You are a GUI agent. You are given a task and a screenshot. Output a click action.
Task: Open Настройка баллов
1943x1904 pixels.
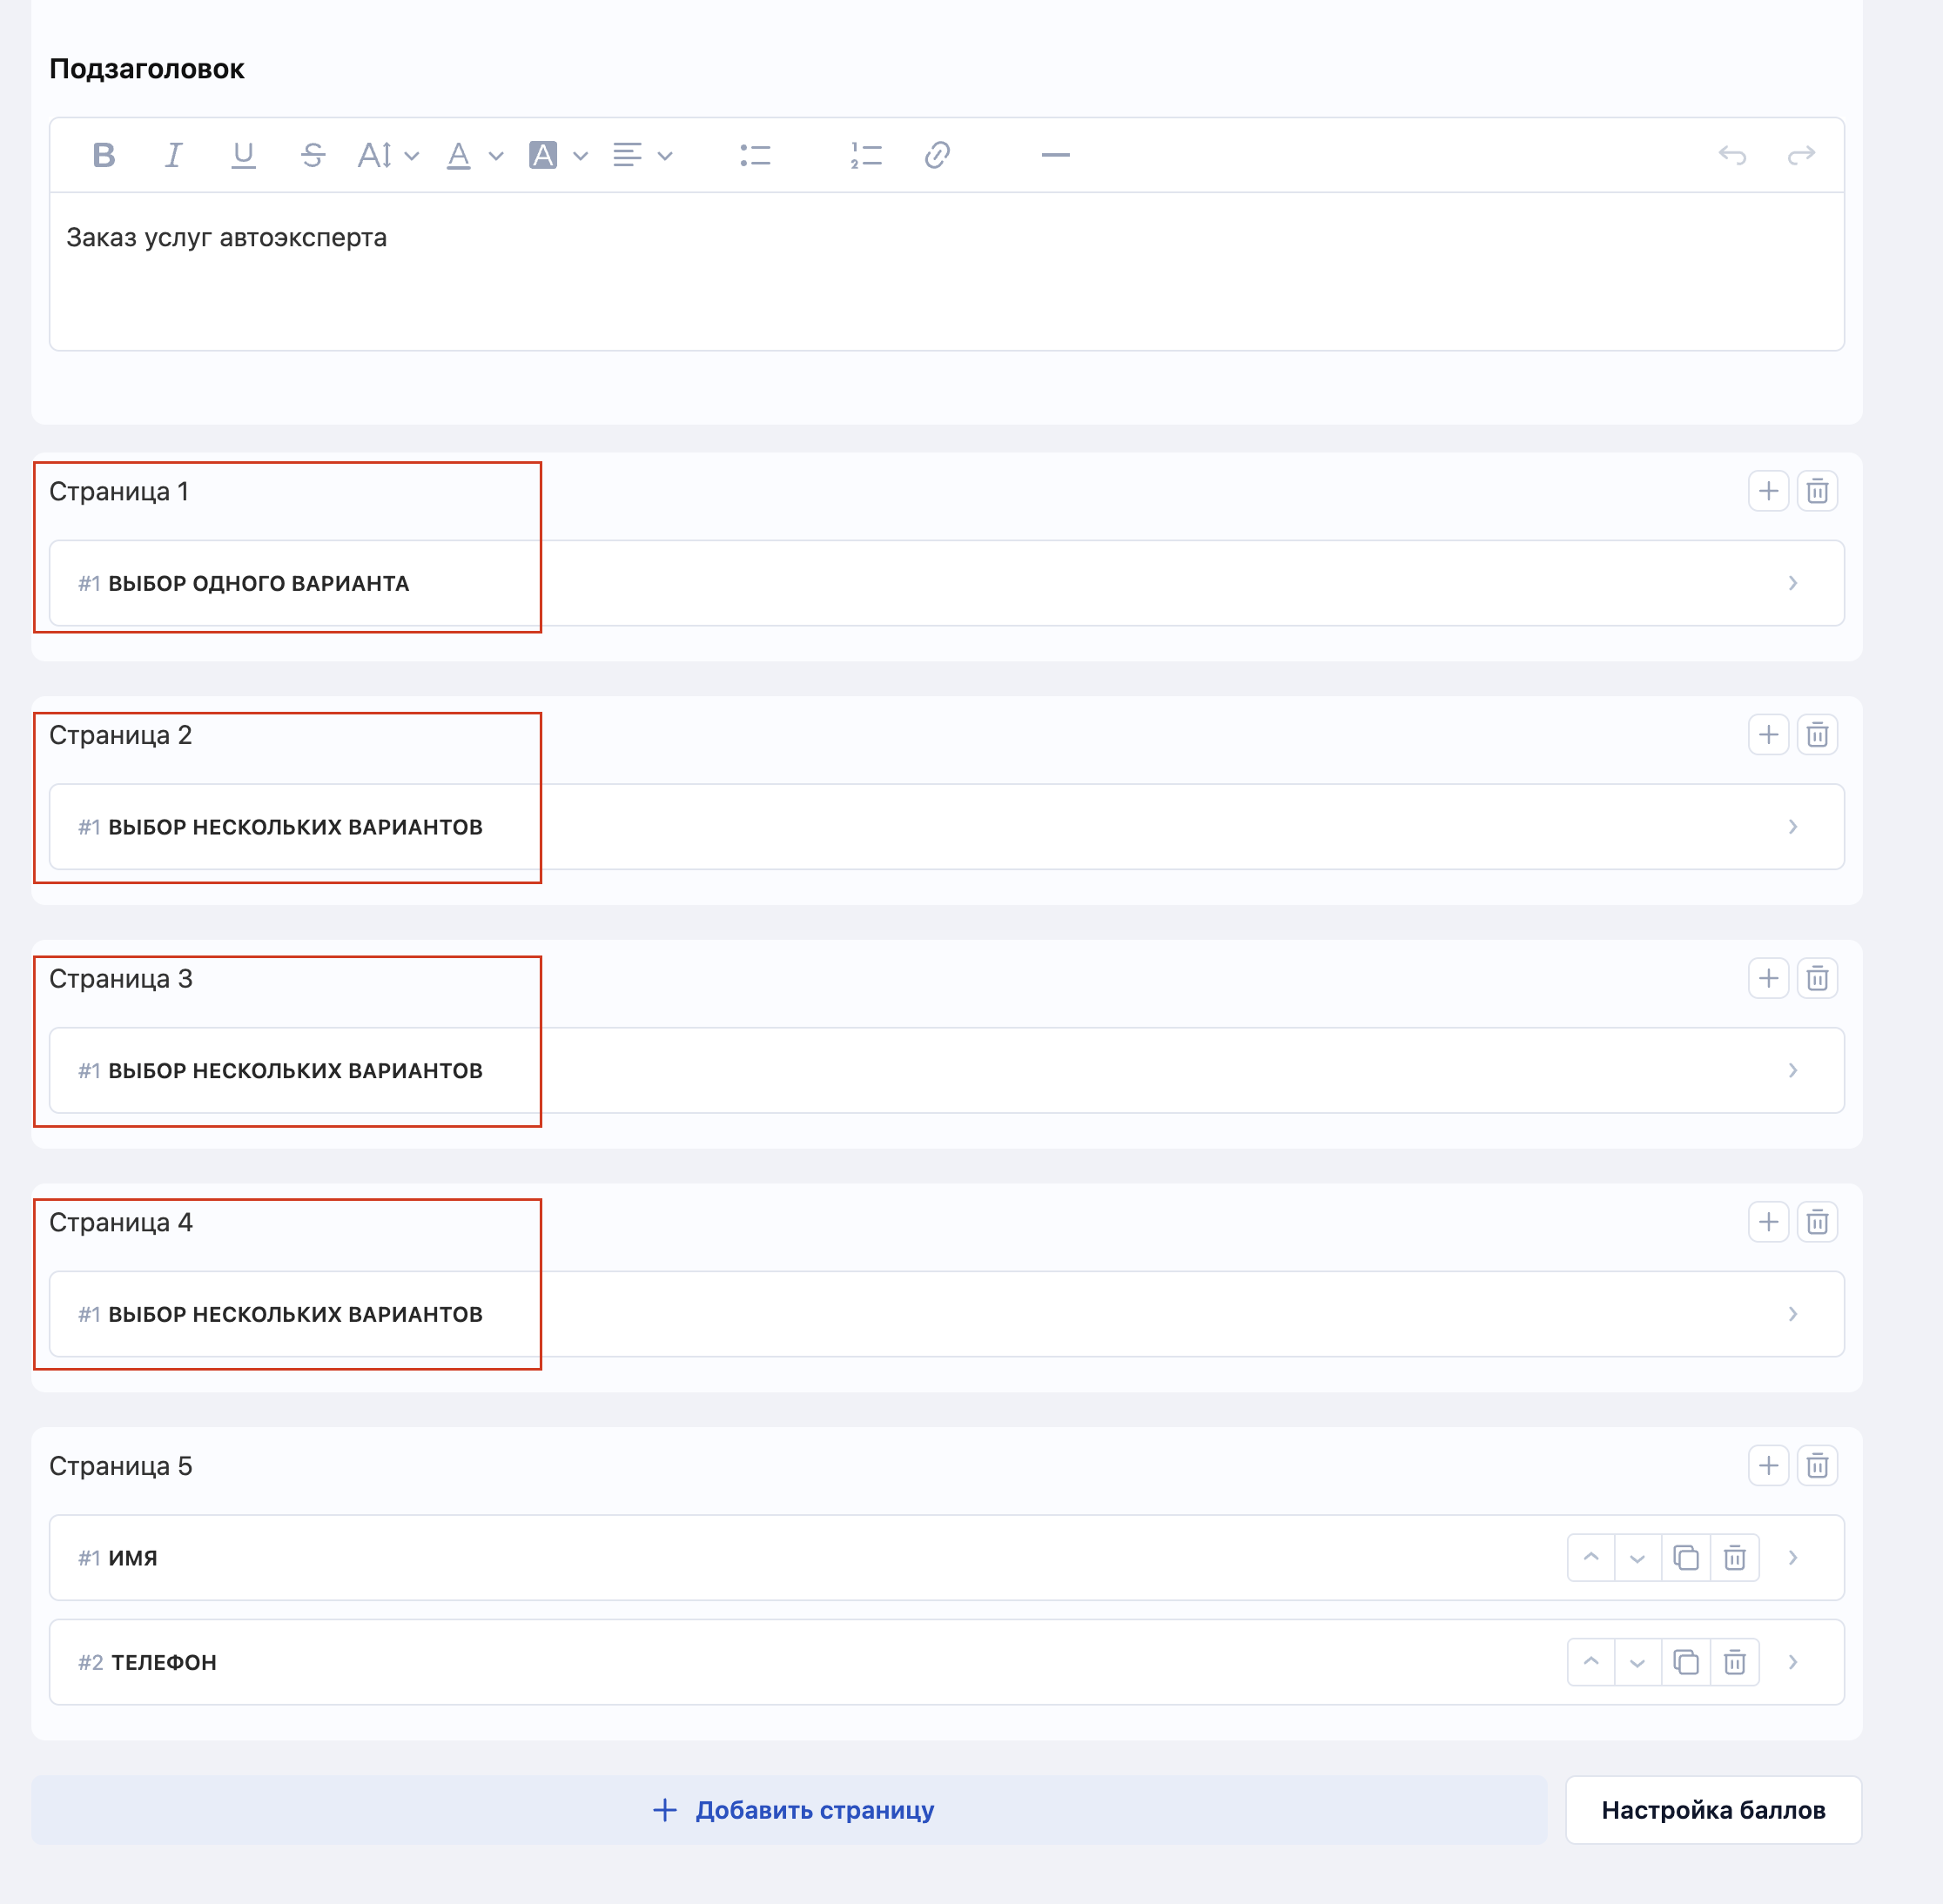click(x=1712, y=1810)
